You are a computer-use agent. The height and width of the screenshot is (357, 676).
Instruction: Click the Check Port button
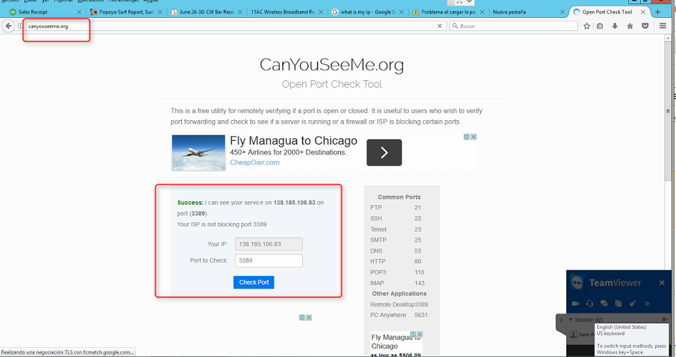(253, 282)
